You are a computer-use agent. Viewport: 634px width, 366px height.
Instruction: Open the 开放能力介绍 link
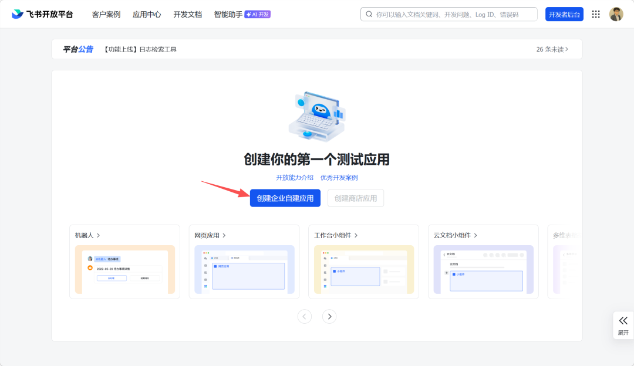pos(295,177)
